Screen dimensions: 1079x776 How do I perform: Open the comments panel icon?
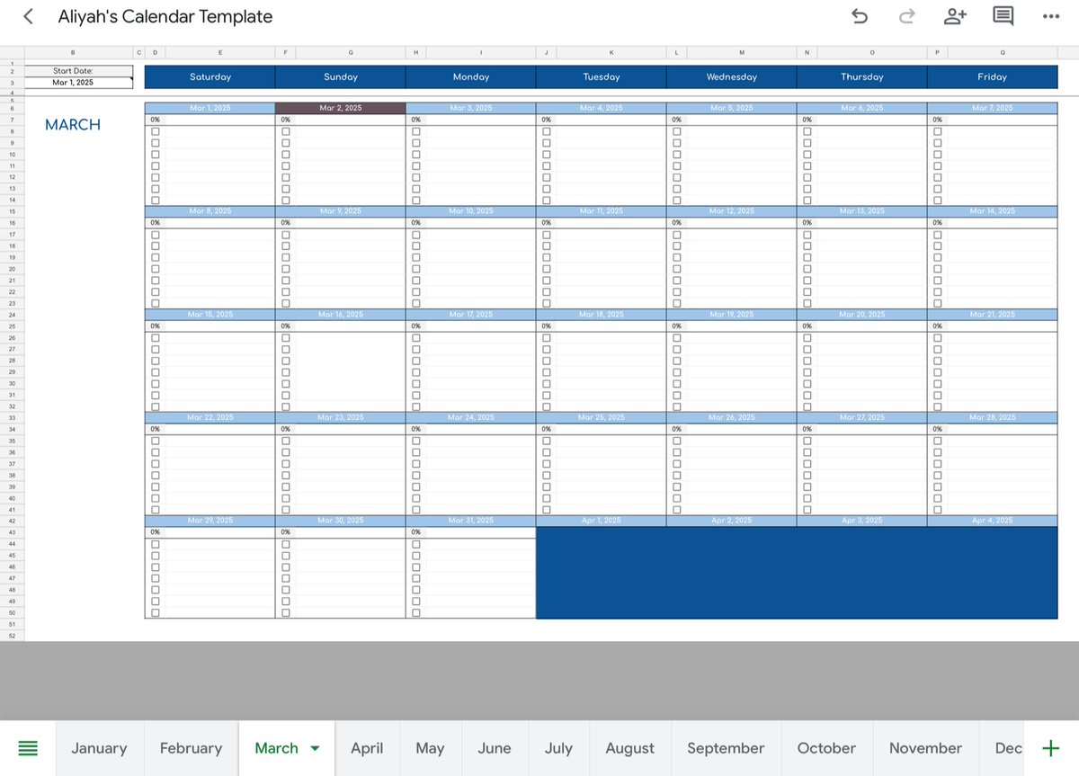pos(1003,16)
